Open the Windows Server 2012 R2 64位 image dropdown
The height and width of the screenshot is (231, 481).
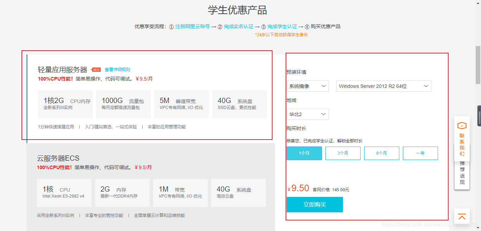coord(383,86)
